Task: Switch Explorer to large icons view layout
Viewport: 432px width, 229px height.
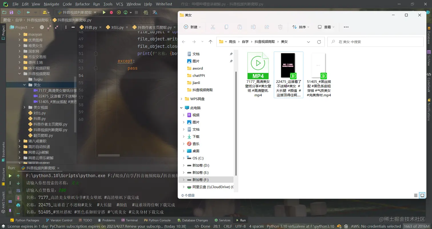Action: click(x=422, y=195)
